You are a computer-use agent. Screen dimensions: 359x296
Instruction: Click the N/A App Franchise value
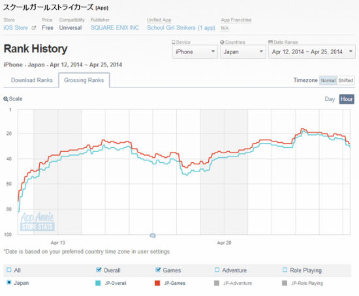point(225,28)
